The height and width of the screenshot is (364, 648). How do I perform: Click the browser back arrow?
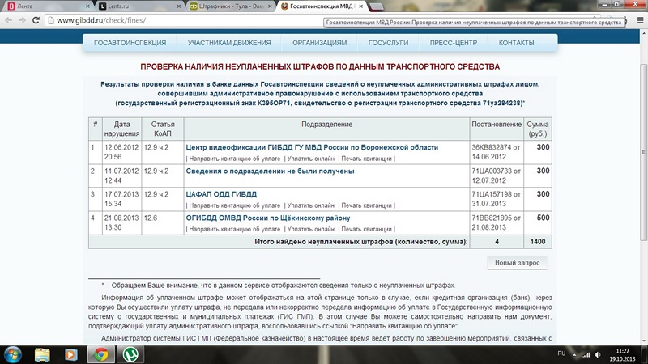coord(9,20)
